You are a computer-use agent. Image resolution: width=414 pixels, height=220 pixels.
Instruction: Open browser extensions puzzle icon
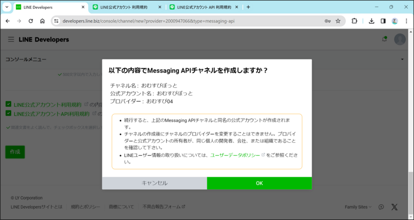(x=354, y=21)
